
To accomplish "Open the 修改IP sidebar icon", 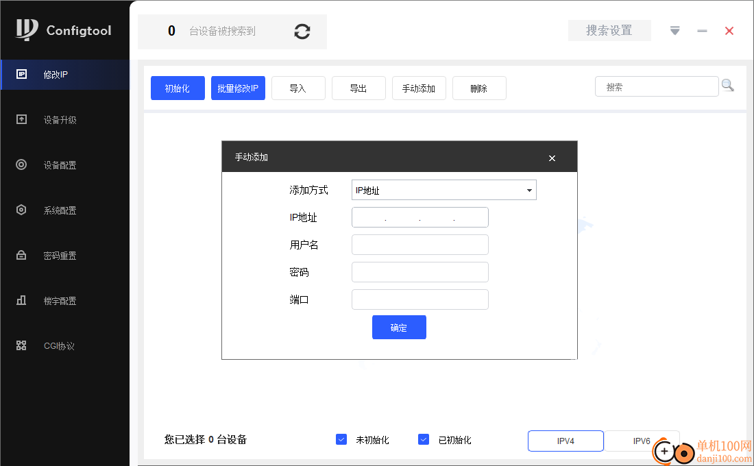I will tap(22, 74).
